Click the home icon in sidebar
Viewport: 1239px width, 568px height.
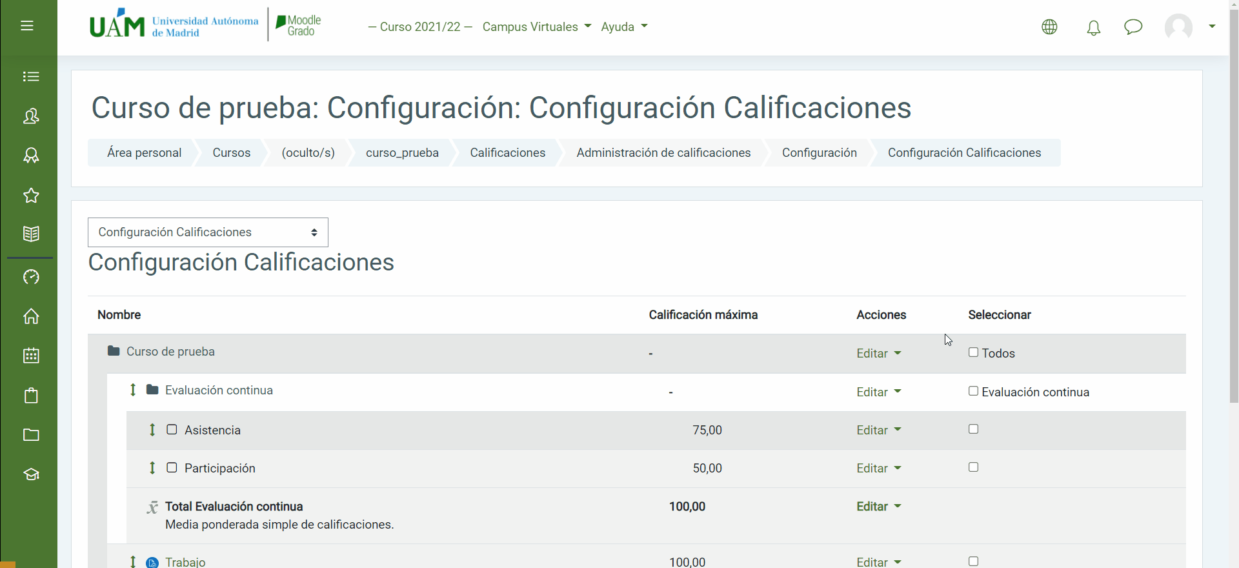click(31, 316)
